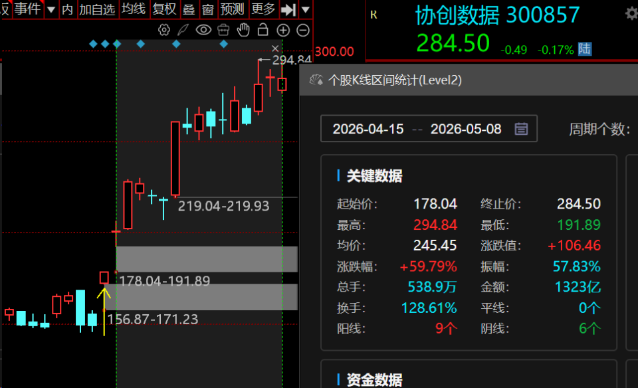Click the jump-to-end arrow icon
Viewport: 638px width, 388px height.
[288, 9]
